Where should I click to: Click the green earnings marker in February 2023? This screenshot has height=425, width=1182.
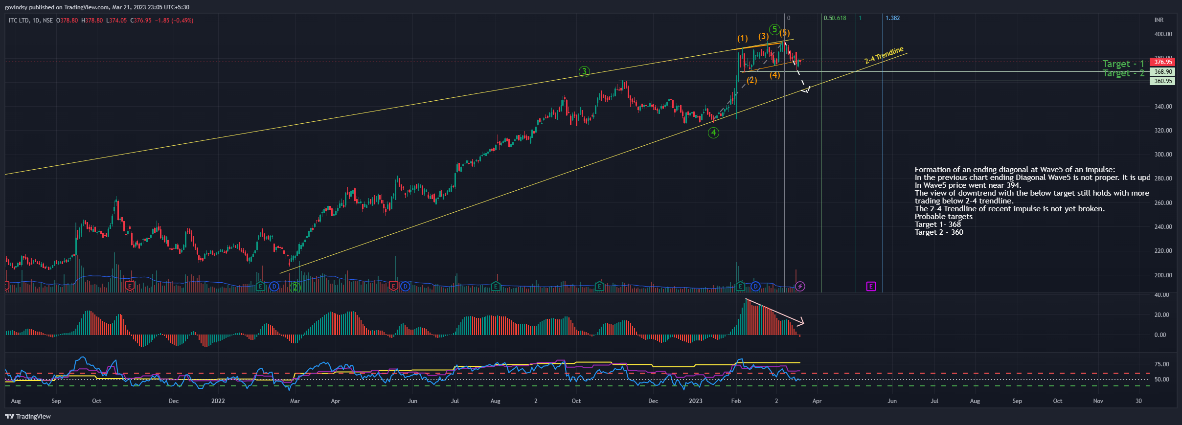click(x=740, y=286)
